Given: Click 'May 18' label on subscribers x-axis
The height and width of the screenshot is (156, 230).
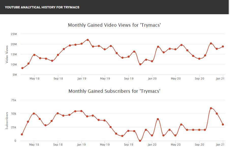Looking at the screenshot, I should [x=34, y=145].
